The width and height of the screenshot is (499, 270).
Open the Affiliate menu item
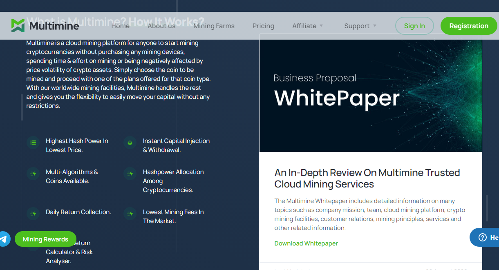304,26
